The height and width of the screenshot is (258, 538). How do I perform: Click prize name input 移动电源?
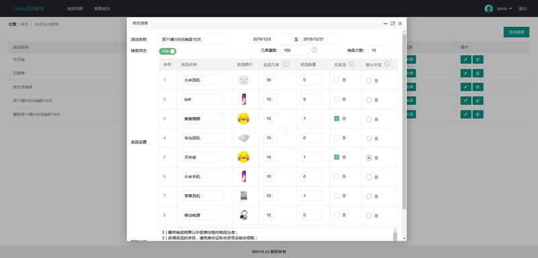pos(202,215)
